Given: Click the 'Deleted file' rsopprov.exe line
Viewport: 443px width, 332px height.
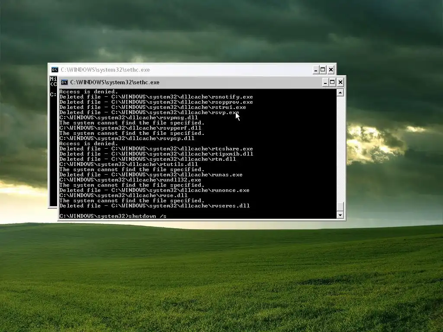Looking at the screenshot, I should pos(156,102).
